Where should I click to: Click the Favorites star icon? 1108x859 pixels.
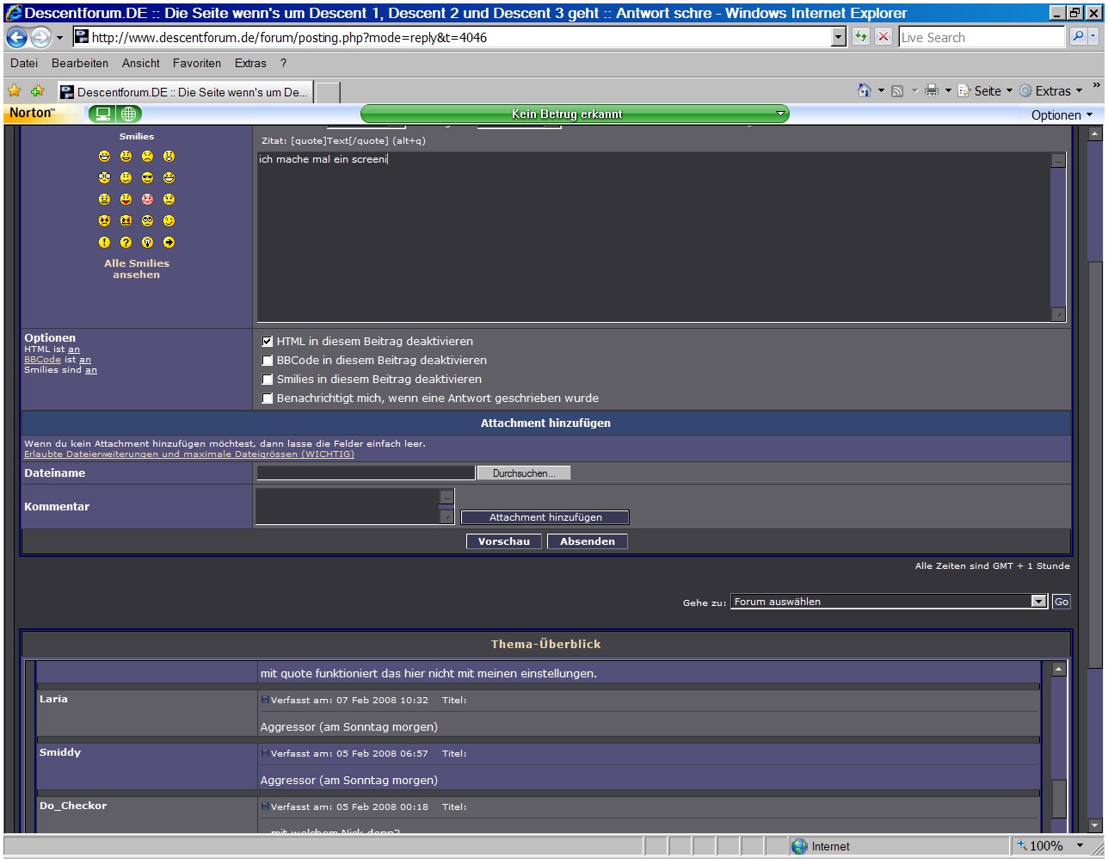click(15, 91)
